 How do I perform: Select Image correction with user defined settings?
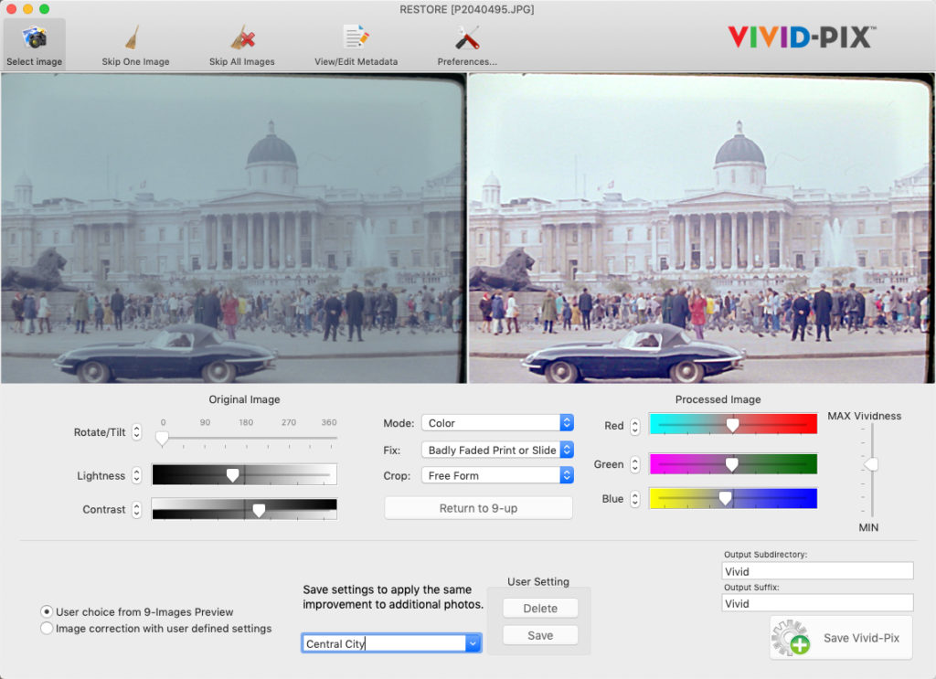point(47,629)
